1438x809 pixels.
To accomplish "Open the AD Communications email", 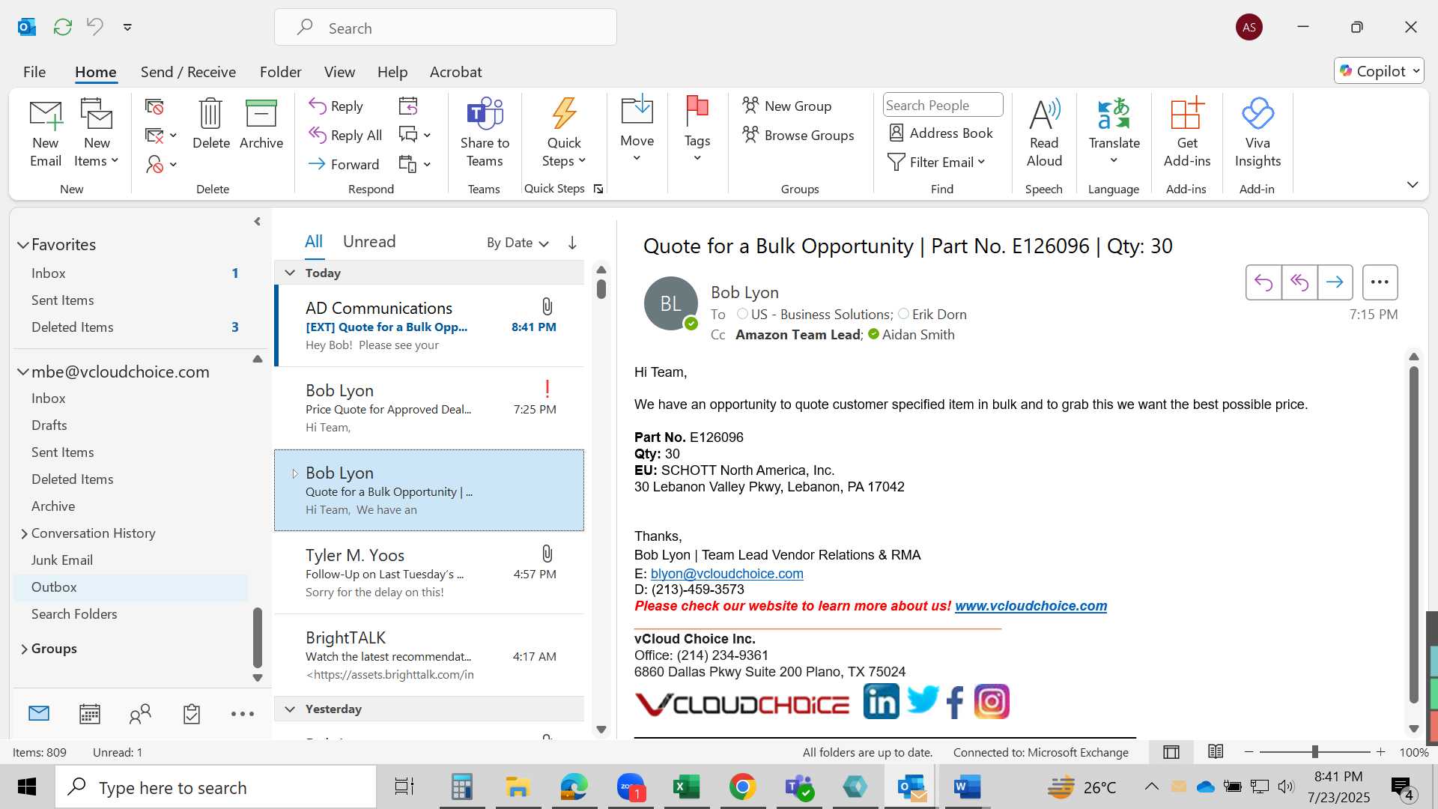I will point(430,326).
